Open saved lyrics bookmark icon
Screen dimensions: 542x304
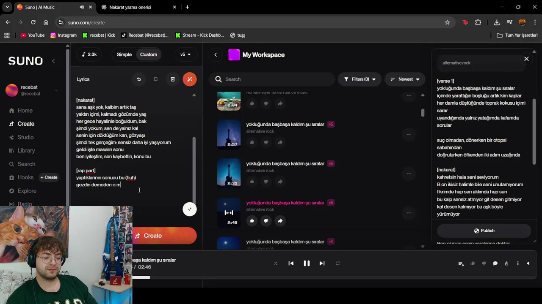tap(156, 79)
